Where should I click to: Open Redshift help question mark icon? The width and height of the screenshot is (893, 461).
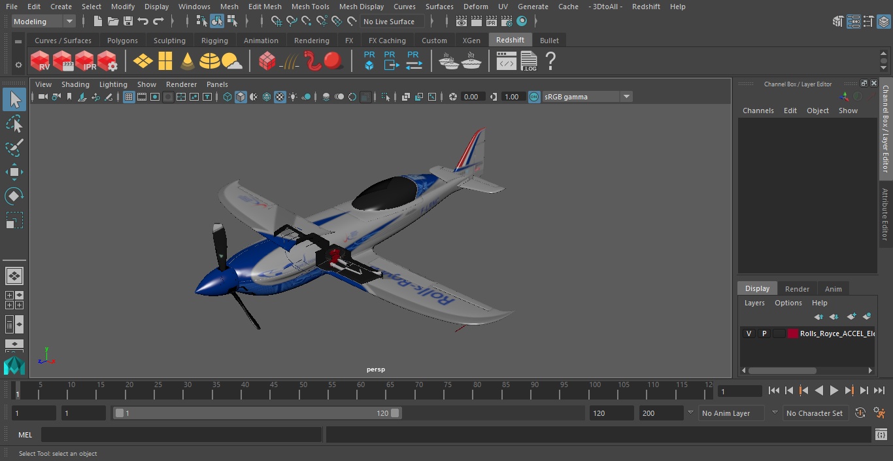550,61
